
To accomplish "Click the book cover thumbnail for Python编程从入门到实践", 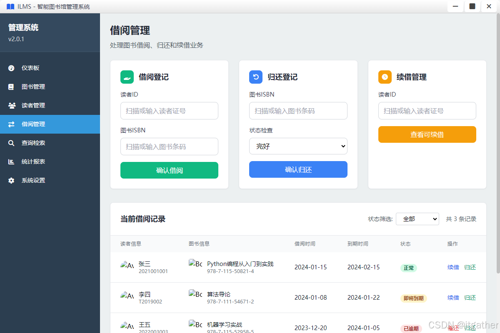I will coord(195,263).
